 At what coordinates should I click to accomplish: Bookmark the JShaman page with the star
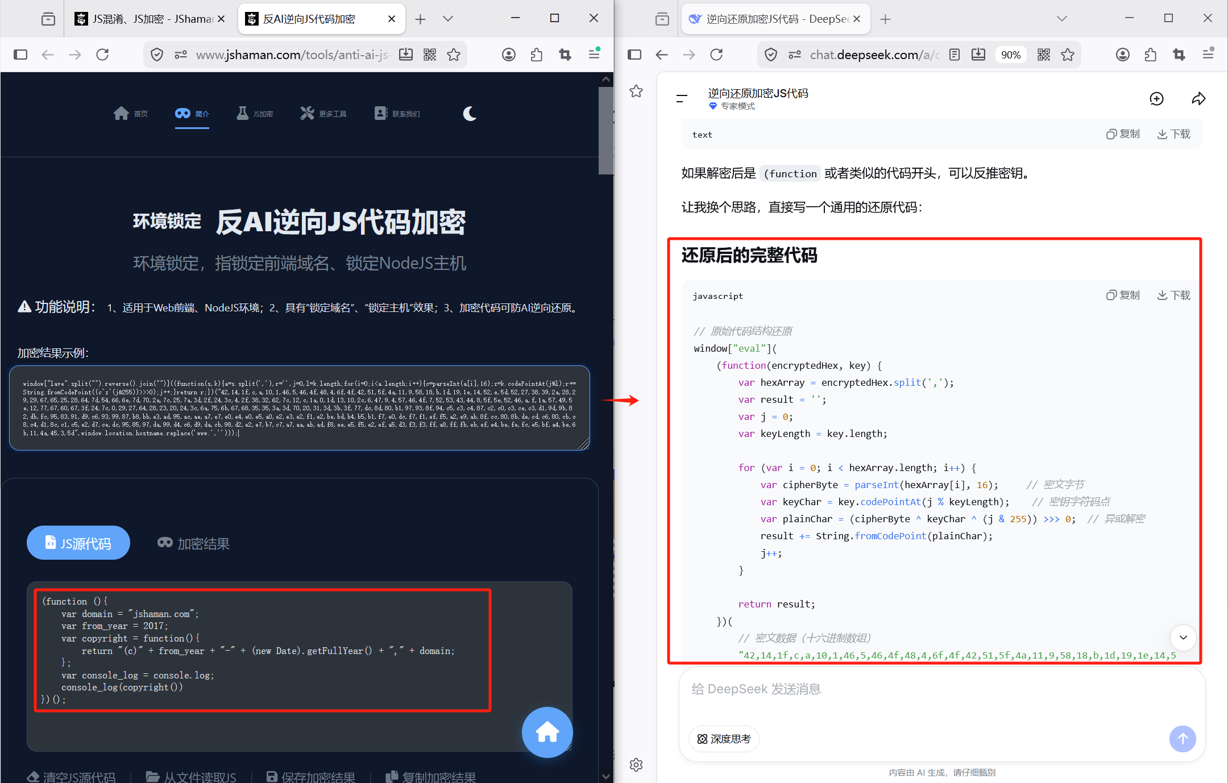[454, 55]
